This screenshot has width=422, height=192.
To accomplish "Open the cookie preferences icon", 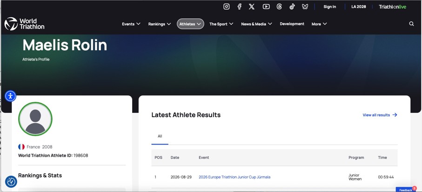I will tap(11, 182).
